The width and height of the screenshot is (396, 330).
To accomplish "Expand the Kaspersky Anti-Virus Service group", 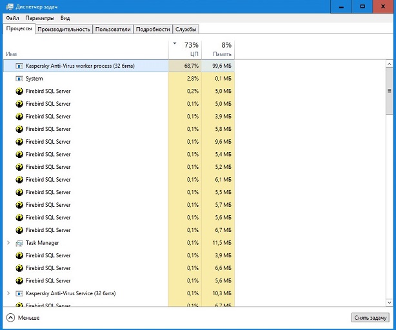I will point(8,293).
